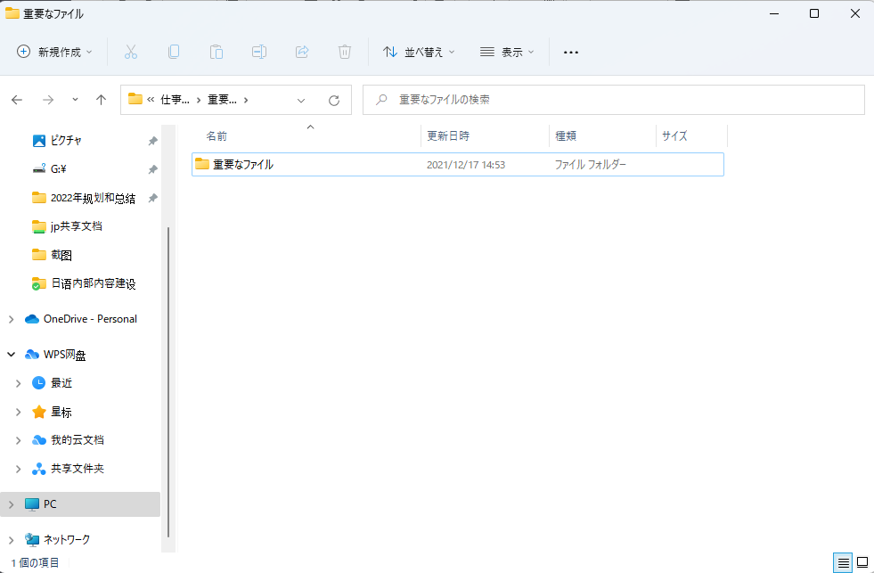Open the three-dots more options menu
874x573 pixels.
571,52
